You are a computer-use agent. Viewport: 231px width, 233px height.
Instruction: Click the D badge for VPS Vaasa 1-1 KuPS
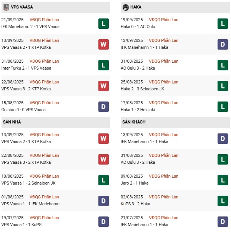(103, 222)
